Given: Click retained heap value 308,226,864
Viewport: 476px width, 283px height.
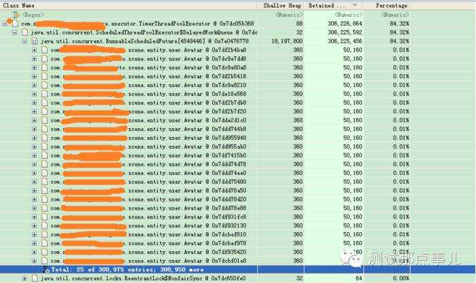Looking at the screenshot, I should click(345, 23).
